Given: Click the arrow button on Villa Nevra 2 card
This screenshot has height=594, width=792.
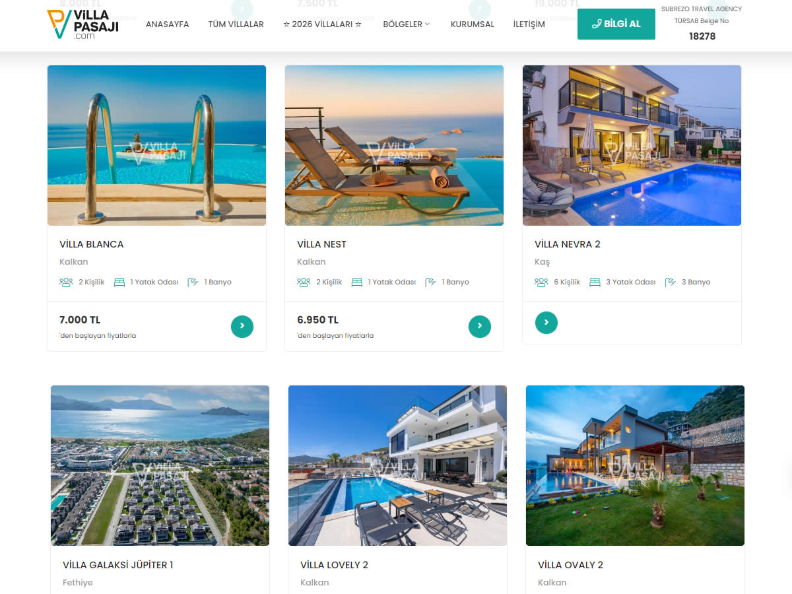Looking at the screenshot, I should tap(546, 323).
